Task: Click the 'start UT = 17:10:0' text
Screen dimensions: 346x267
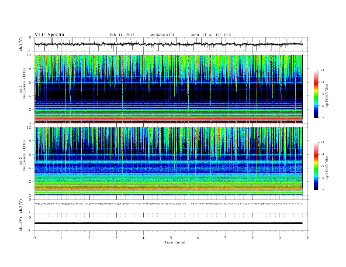Action: pos(211,35)
